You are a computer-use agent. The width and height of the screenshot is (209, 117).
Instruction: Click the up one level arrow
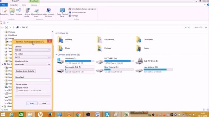[14, 27]
